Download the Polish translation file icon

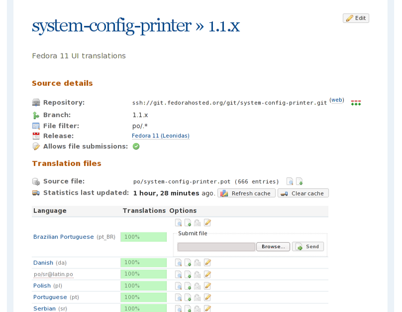pyautogui.click(x=188, y=286)
